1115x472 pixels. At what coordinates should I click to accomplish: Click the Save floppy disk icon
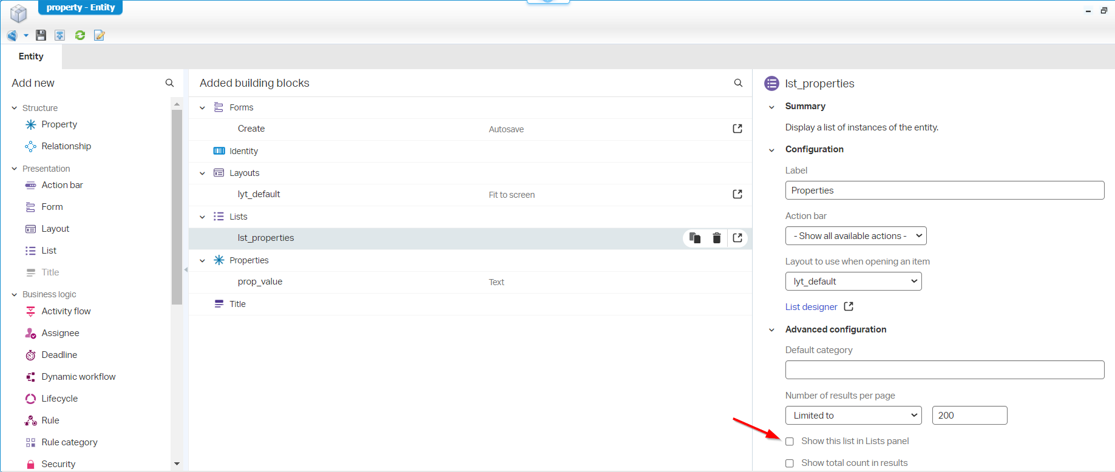pos(41,35)
